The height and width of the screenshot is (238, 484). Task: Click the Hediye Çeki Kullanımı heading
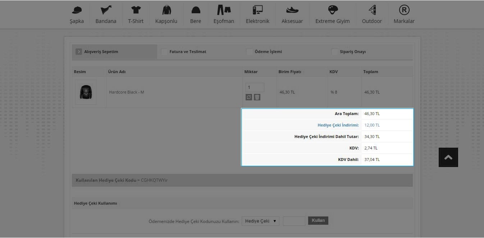96,203
